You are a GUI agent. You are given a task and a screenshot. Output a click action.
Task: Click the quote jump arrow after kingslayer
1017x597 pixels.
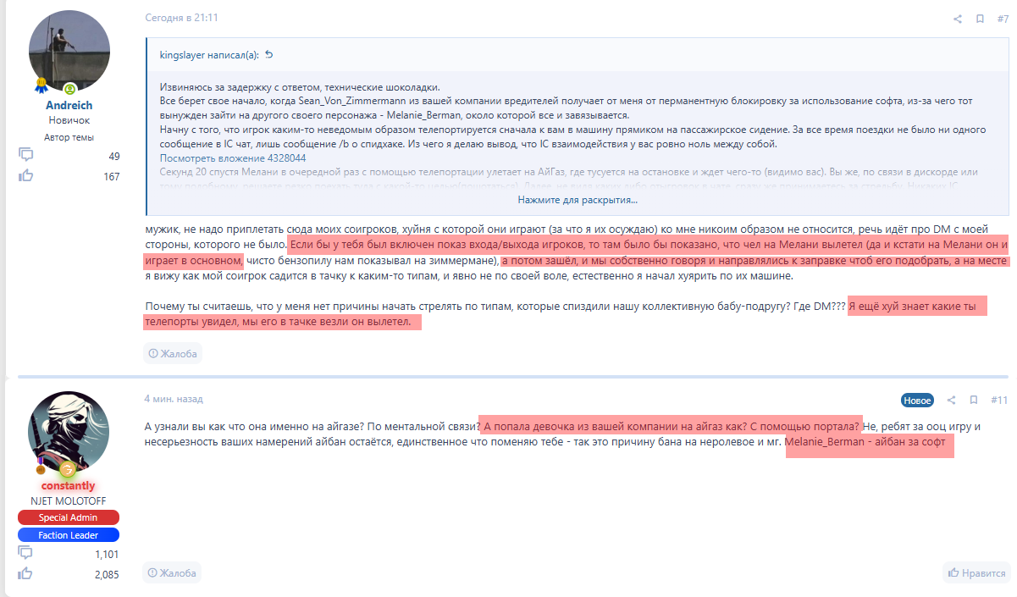269,56
